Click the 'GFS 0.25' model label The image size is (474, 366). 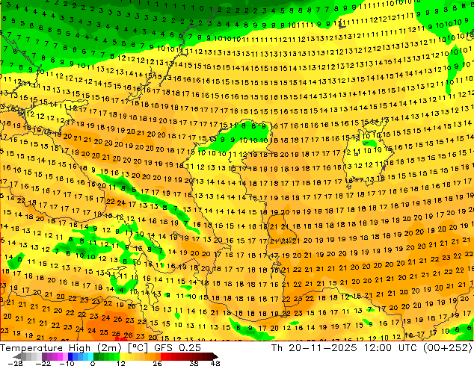[177, 348]
